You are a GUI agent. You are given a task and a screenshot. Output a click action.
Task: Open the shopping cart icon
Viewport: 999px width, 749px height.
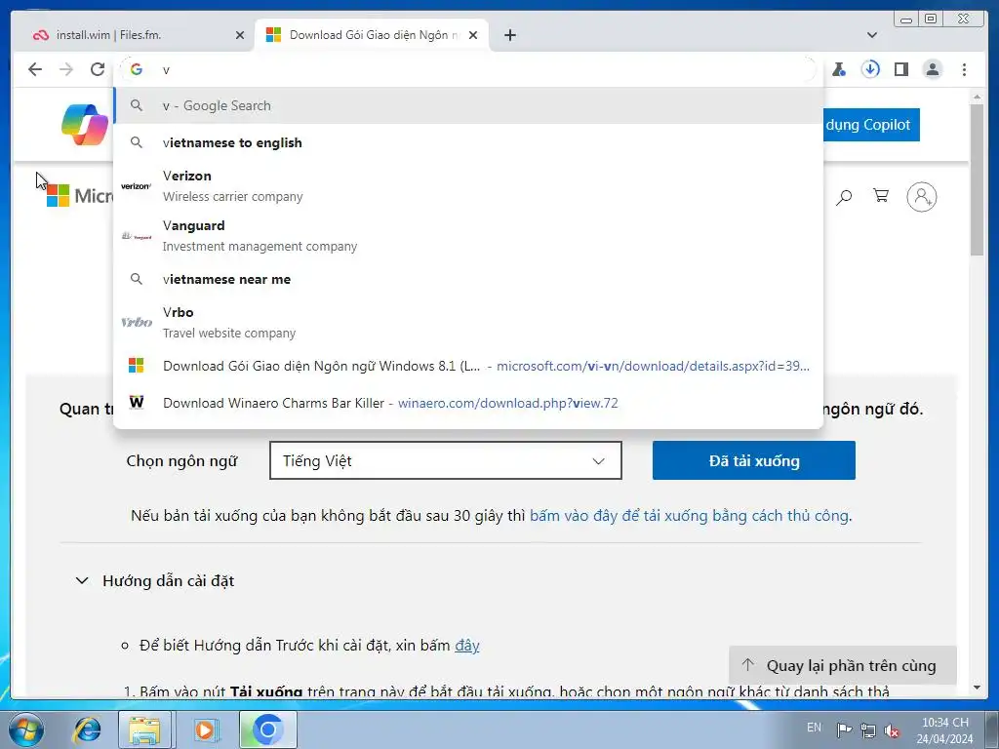[x=881, y=195]
